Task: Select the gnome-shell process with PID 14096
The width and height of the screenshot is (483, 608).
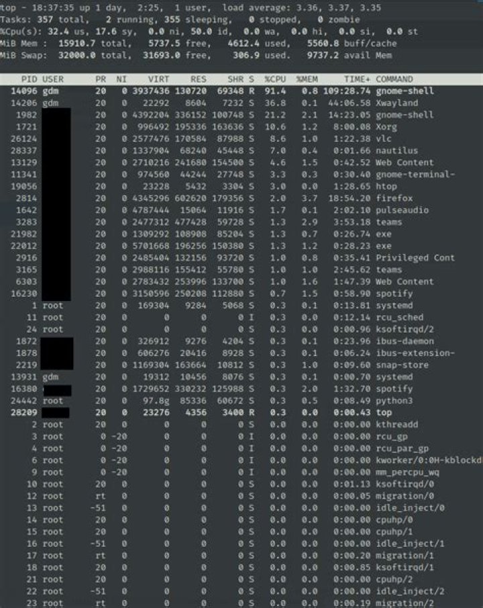Action: (x=241, y=91)
